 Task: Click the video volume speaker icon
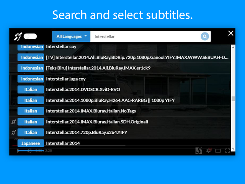(x=29, y=151)
